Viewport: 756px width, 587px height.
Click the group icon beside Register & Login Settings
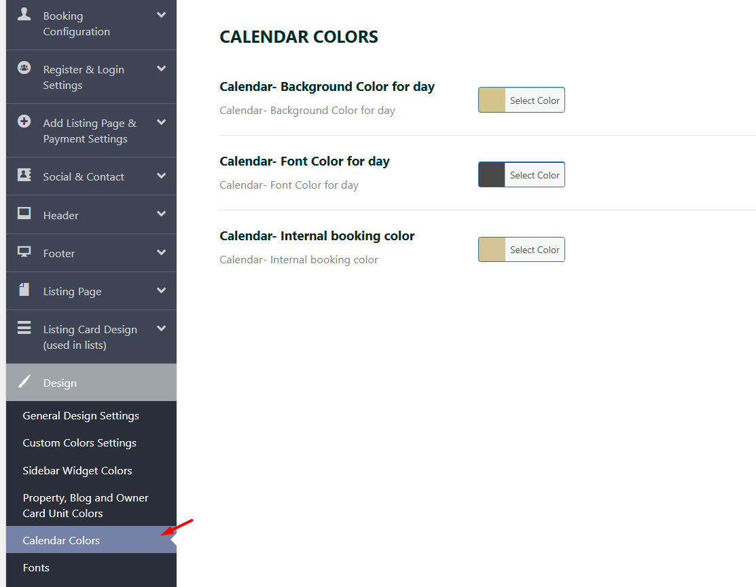(x=24, y=68)
